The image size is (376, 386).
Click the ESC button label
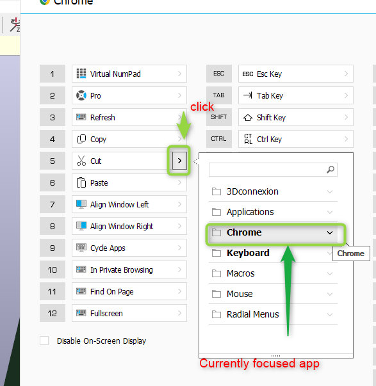[x=219, y=74]
